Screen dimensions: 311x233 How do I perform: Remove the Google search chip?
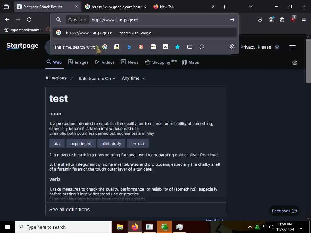(x=85, y=19)
